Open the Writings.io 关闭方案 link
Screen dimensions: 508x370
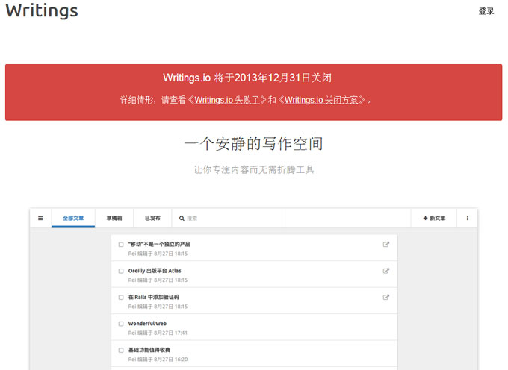[321, 99]
